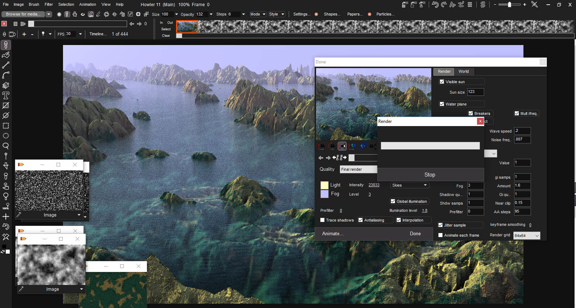
Task: Enable Trace shadows checkbox
Action: (323, 220)
